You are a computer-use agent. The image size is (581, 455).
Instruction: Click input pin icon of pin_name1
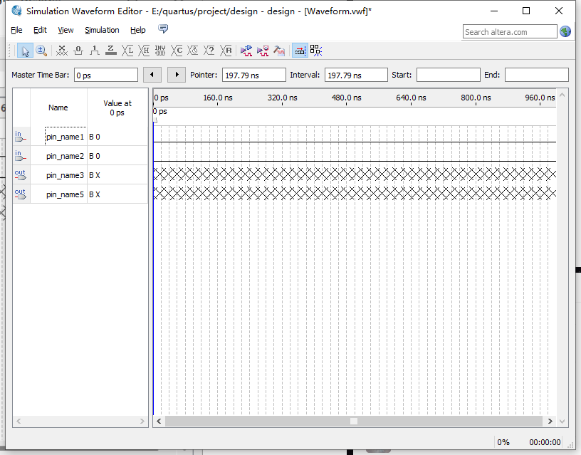(x=21, y=136)
